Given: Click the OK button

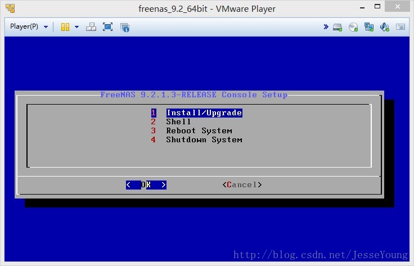Looking at the screenshot, I should tap(146, 184).
